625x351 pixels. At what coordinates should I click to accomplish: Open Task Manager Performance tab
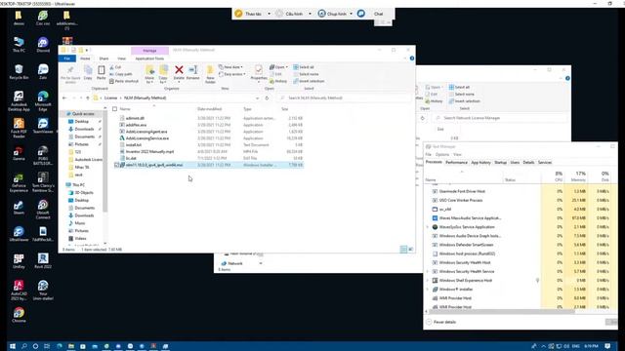[456, 163]
